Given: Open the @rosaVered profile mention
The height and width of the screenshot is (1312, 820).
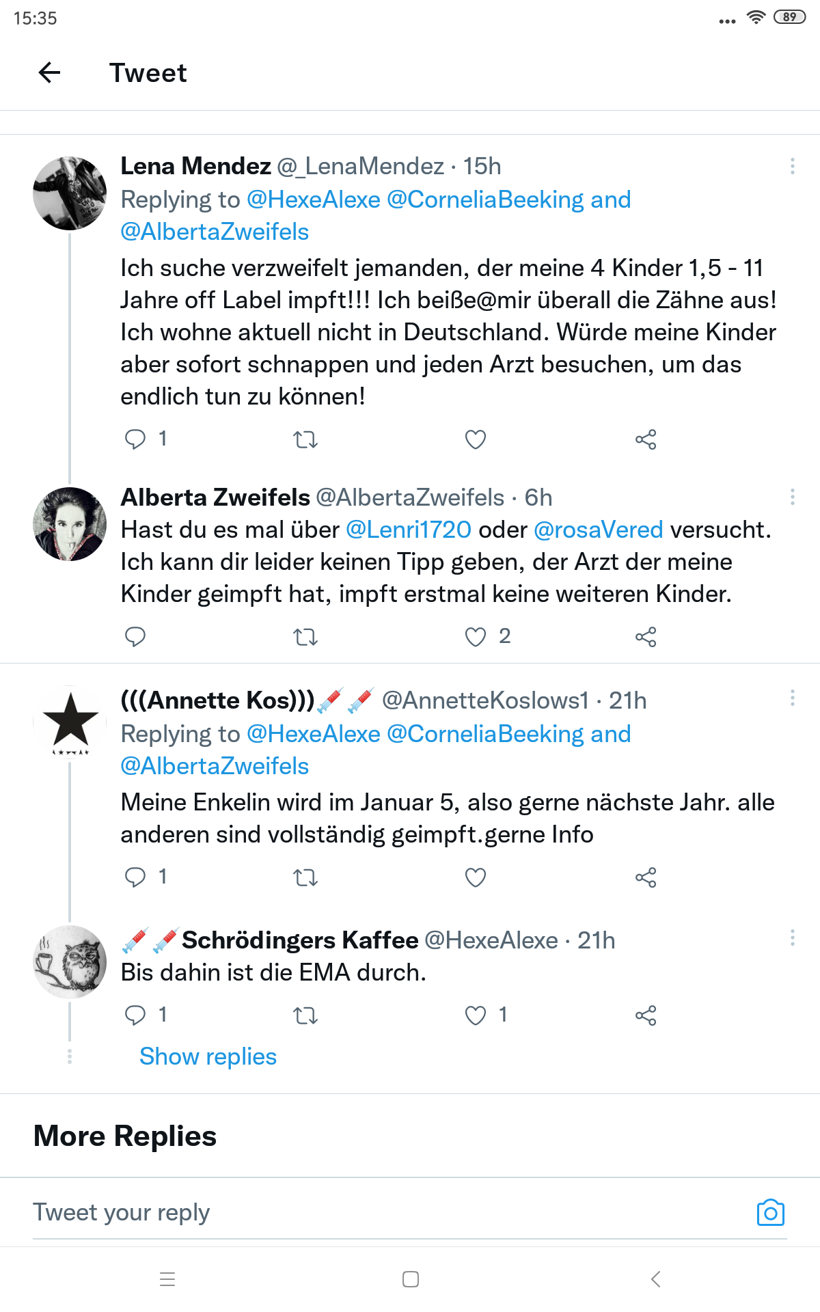Looking at the screenshot, I should click(598, 530).
